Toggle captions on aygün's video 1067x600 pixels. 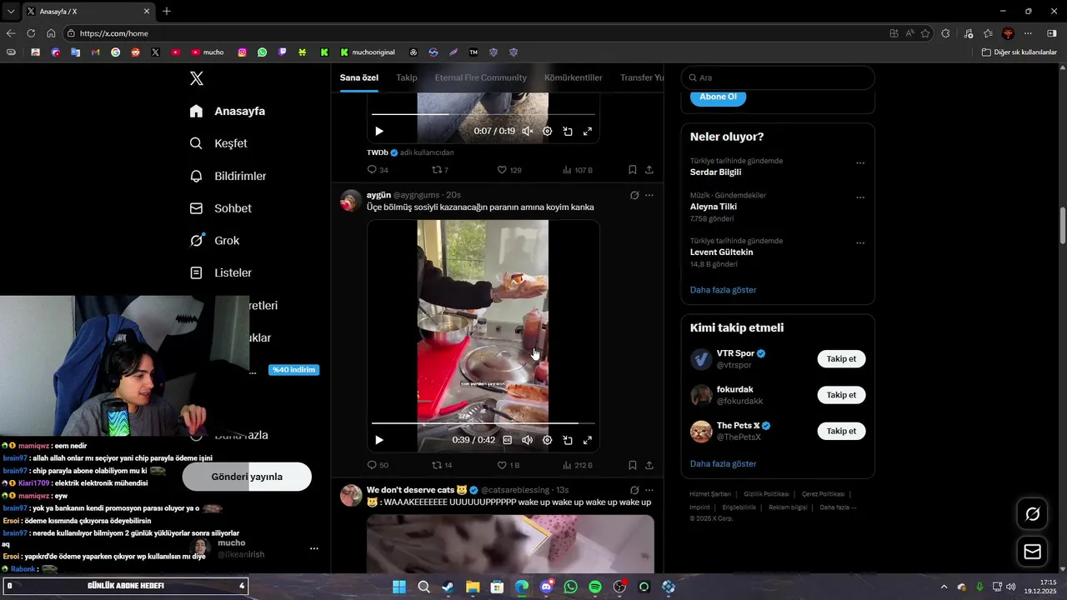tap(508, 440)
